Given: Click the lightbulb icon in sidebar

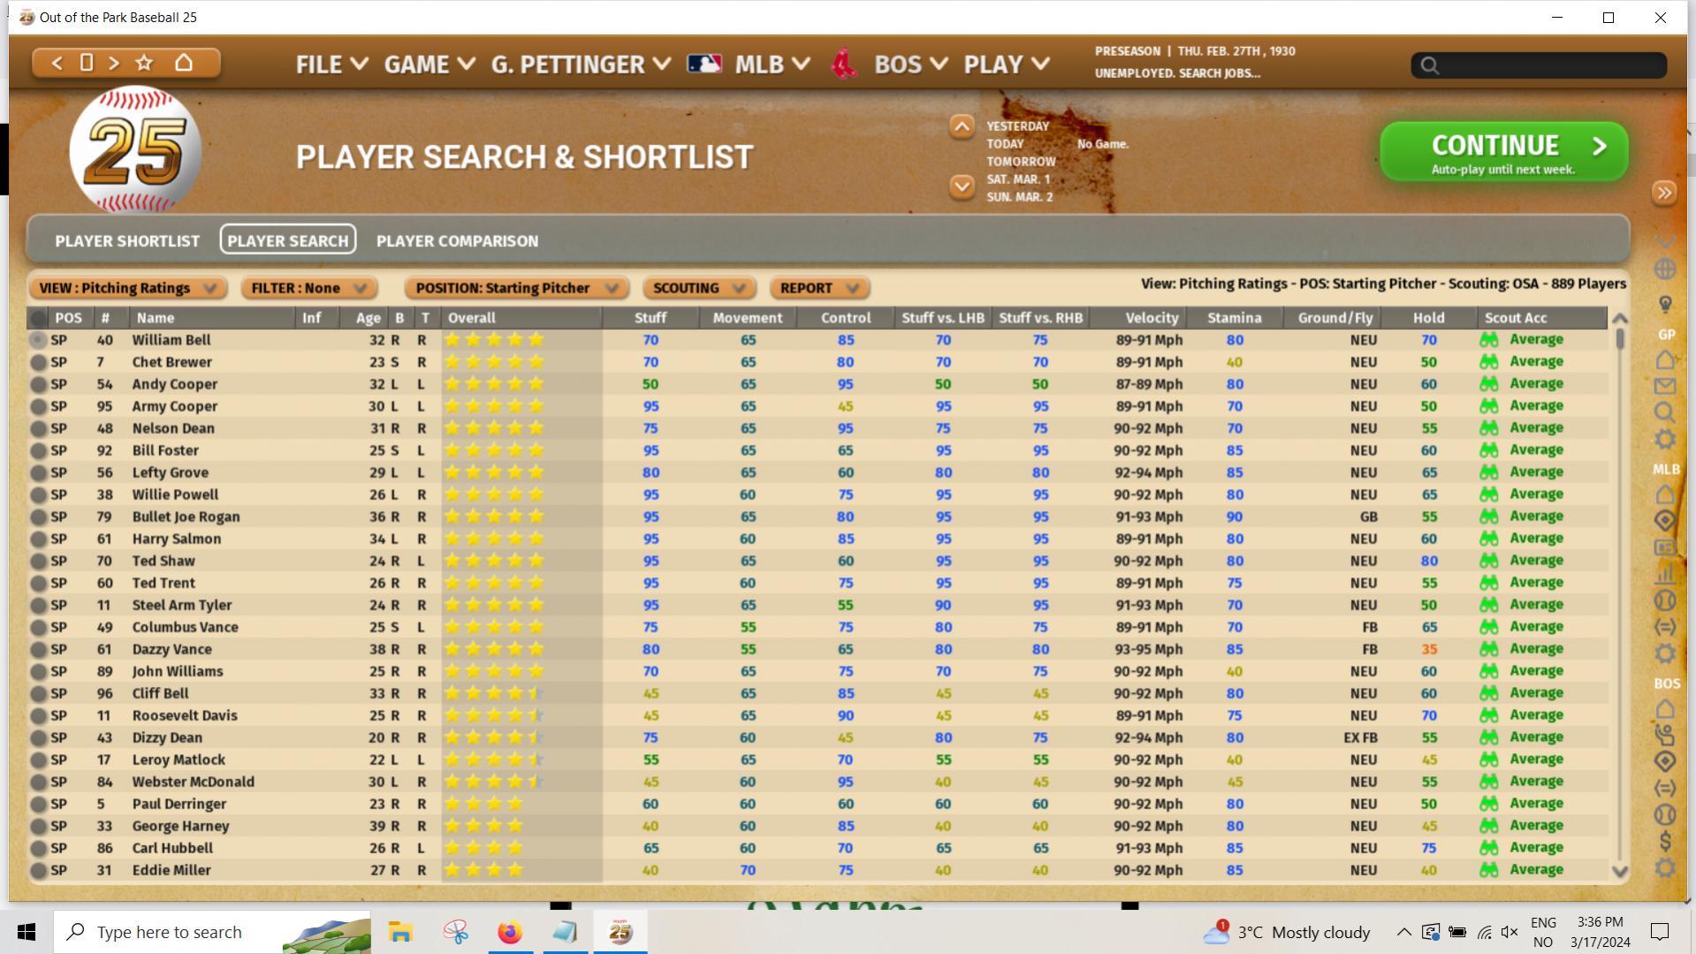Looking at the screenshot, I should tap(1665, 305).
